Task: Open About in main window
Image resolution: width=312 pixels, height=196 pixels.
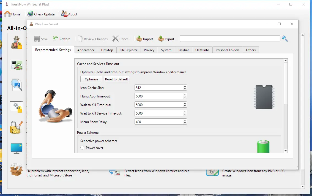Action: click(x=69, y=14)
